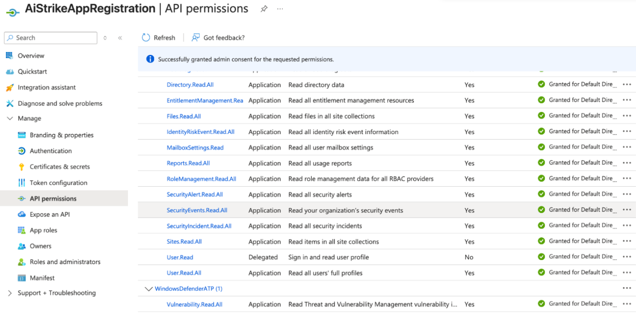636x313 pixels.
Task: Open ellipsis menu for SecurityEvents.Read.All row
Action: click(627, 210)
